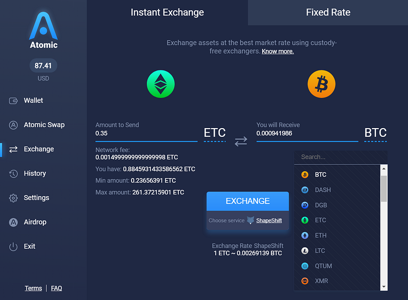Click the Wallet sidebar icon
408x300 pixels.
pyautogui.click(x=13, y=101)
